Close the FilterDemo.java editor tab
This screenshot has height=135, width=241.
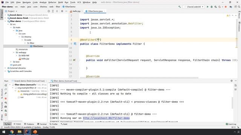click(104, 11)
